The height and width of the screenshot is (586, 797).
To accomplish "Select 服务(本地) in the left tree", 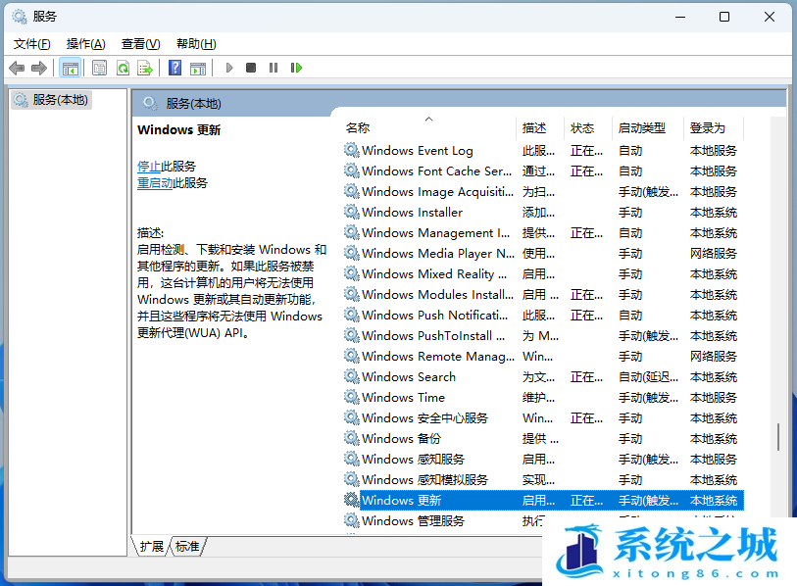I will 51,100.
